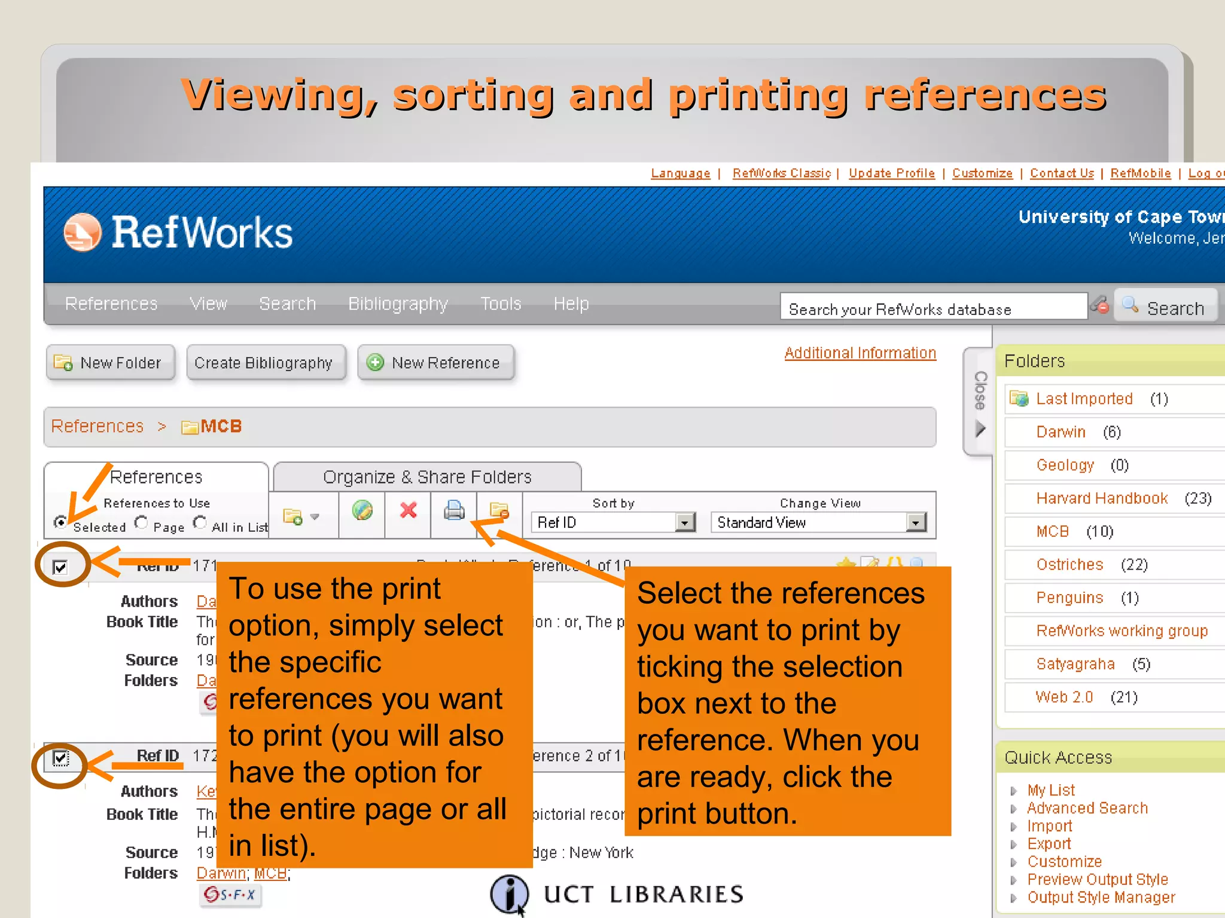Click the remove from folder icon
Image resolution: width=1225 pixels, height=918 pixels.
(499, 510)
